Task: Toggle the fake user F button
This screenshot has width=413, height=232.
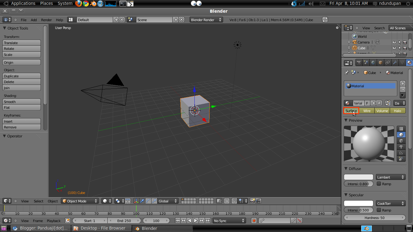Action: pyautogui.click(x=367, y=103)
